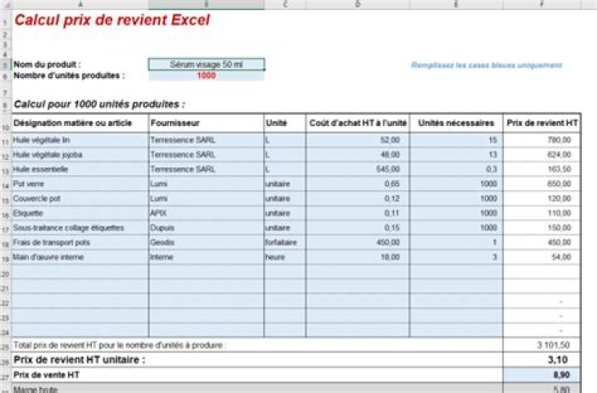Select the 'Huile végétale jojoba' cell
The width and height of the screenshot is (597, 393).
[80, 154]
